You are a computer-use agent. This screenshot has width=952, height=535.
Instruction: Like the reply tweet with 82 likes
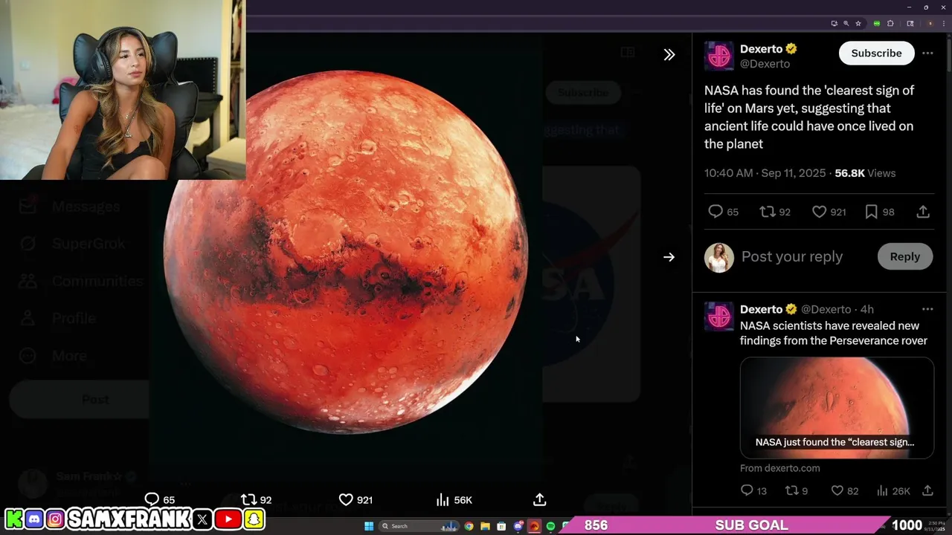tap(837, 490)
